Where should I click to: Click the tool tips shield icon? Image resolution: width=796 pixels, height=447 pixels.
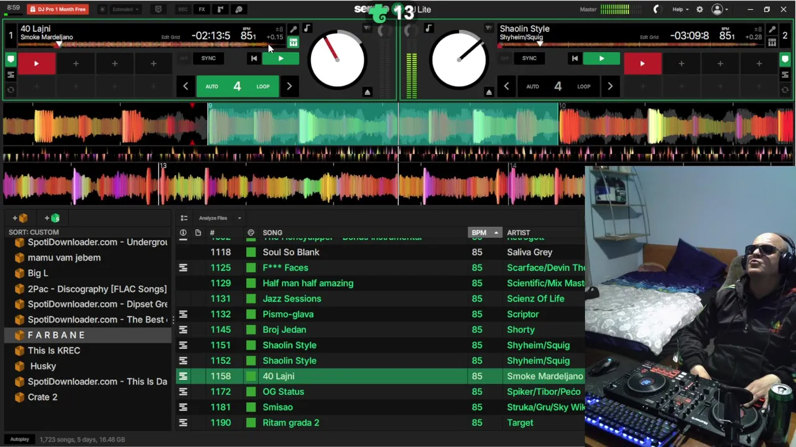(158, 9)
